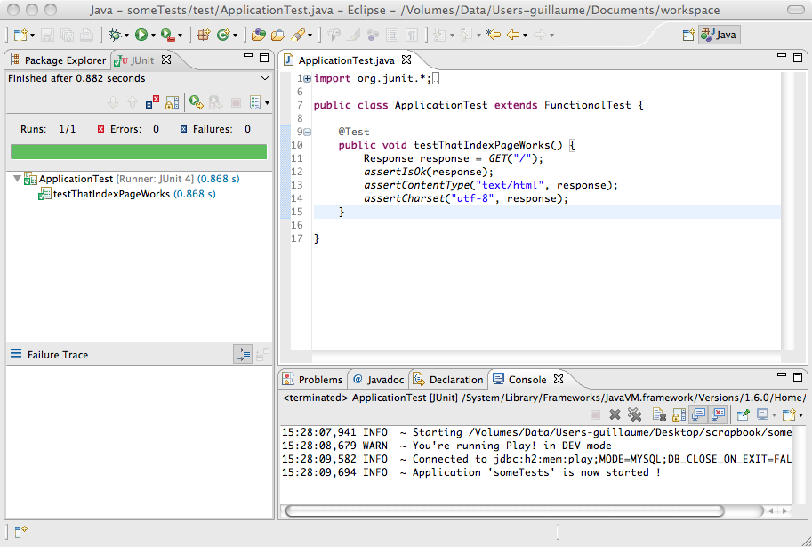The image size is (812, 547).
Task: Toggle Show Failures Only in JUnit view
Action: [152, 103]
